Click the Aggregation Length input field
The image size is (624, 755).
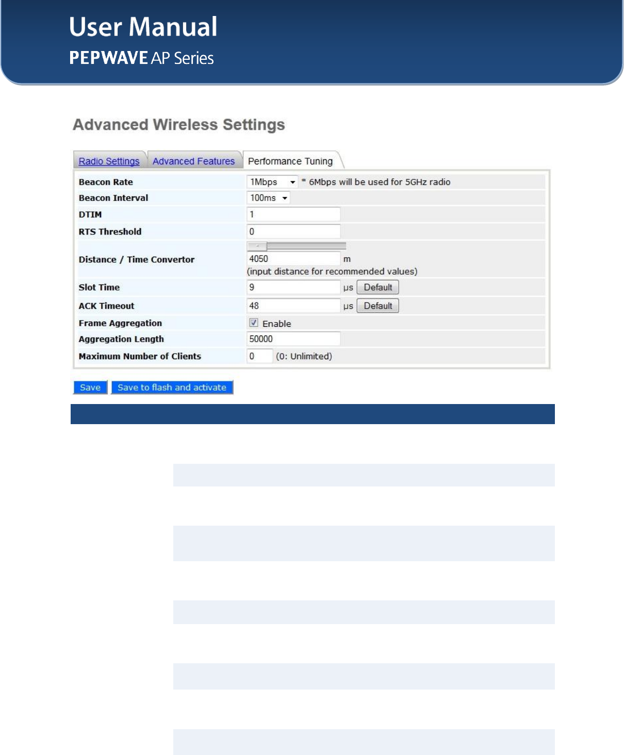293,339
